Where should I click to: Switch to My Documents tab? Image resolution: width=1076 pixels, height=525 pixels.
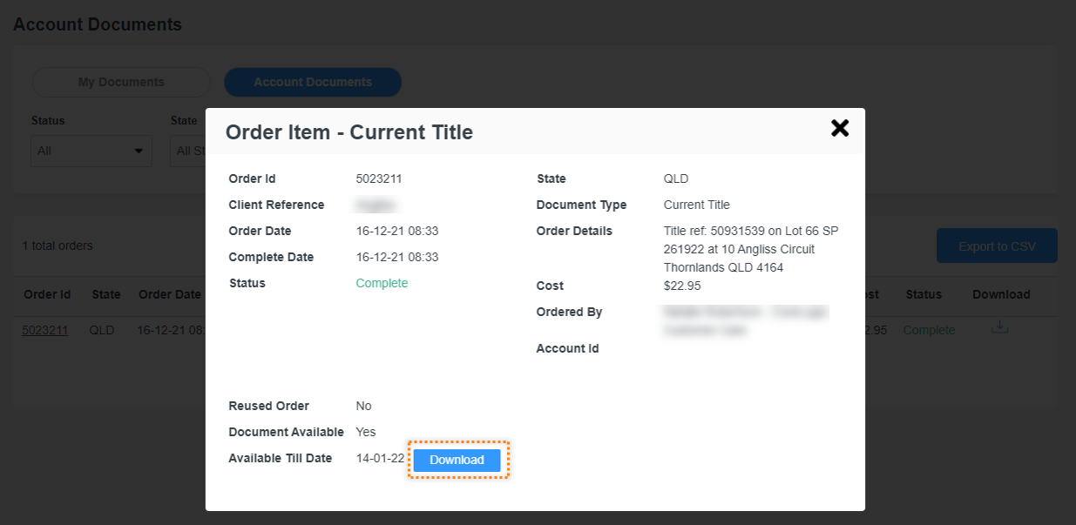(x=121, y=82)
